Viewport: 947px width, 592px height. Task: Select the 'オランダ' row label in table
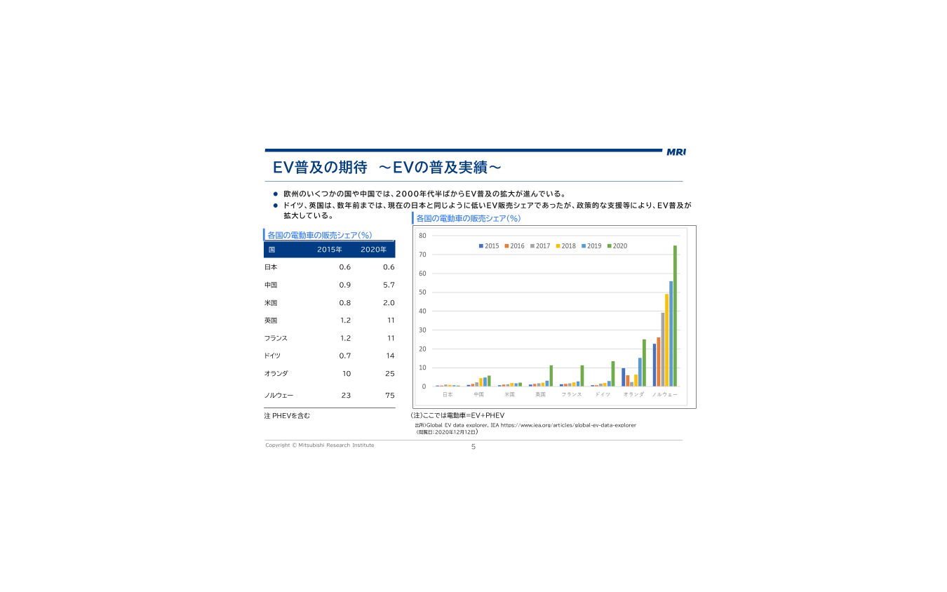276,374
